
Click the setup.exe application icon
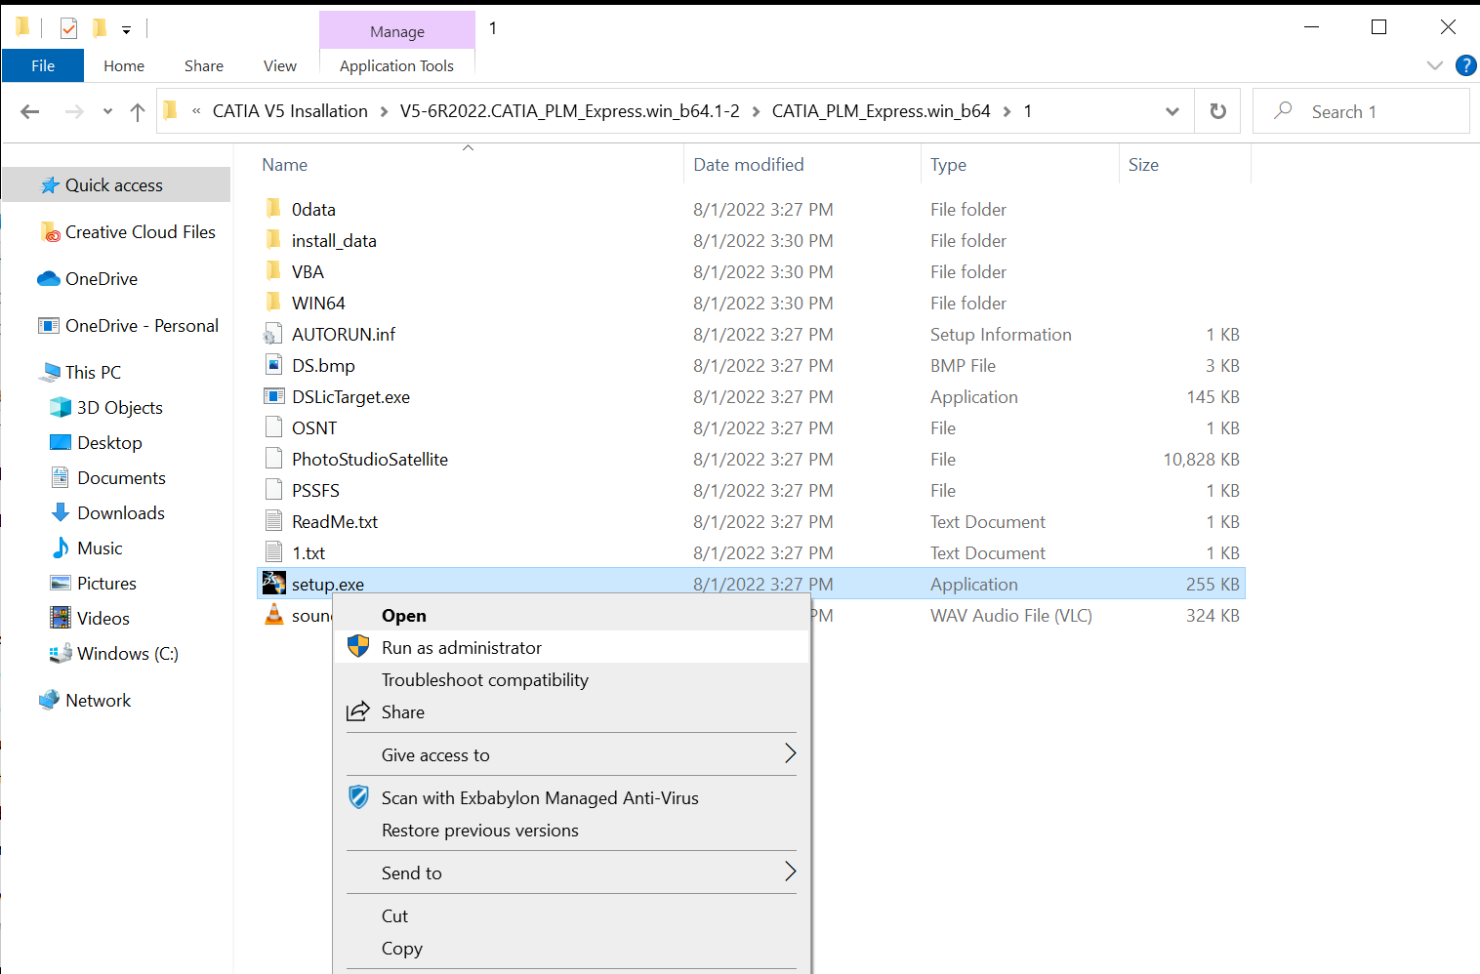tap(274, 584)
